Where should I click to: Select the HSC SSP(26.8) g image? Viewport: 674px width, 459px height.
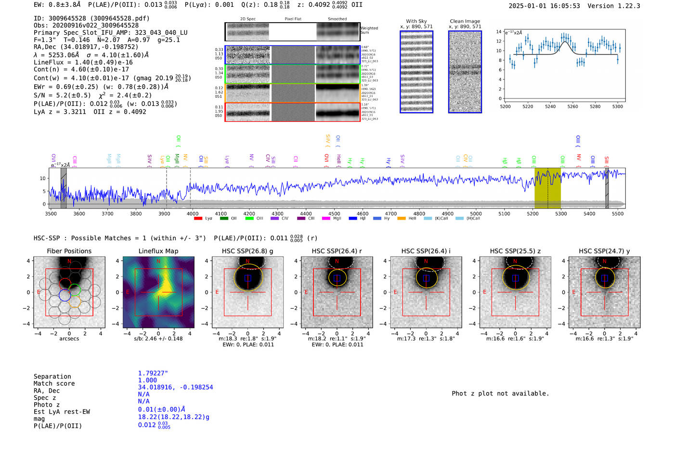point(248,292)
